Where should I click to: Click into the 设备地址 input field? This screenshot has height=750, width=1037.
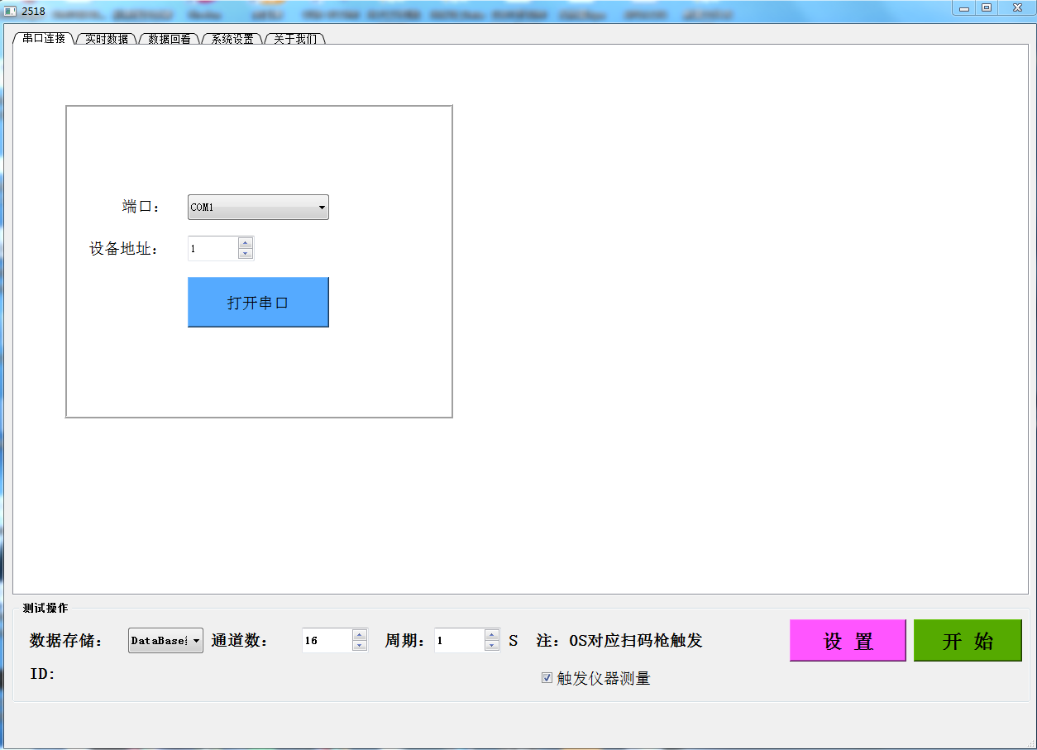(x=213, y=249)
